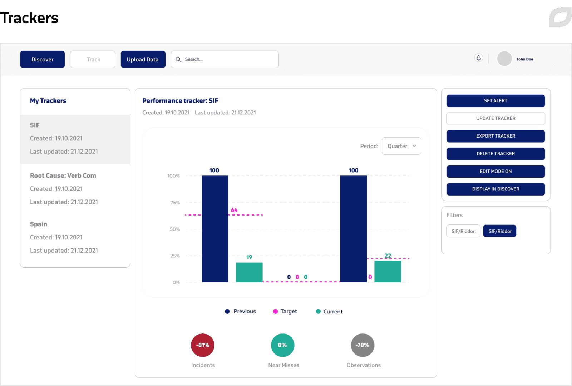Click the UPDATE TRACKER button
This screenshot has height=386, width=572.
click(495, 118)
